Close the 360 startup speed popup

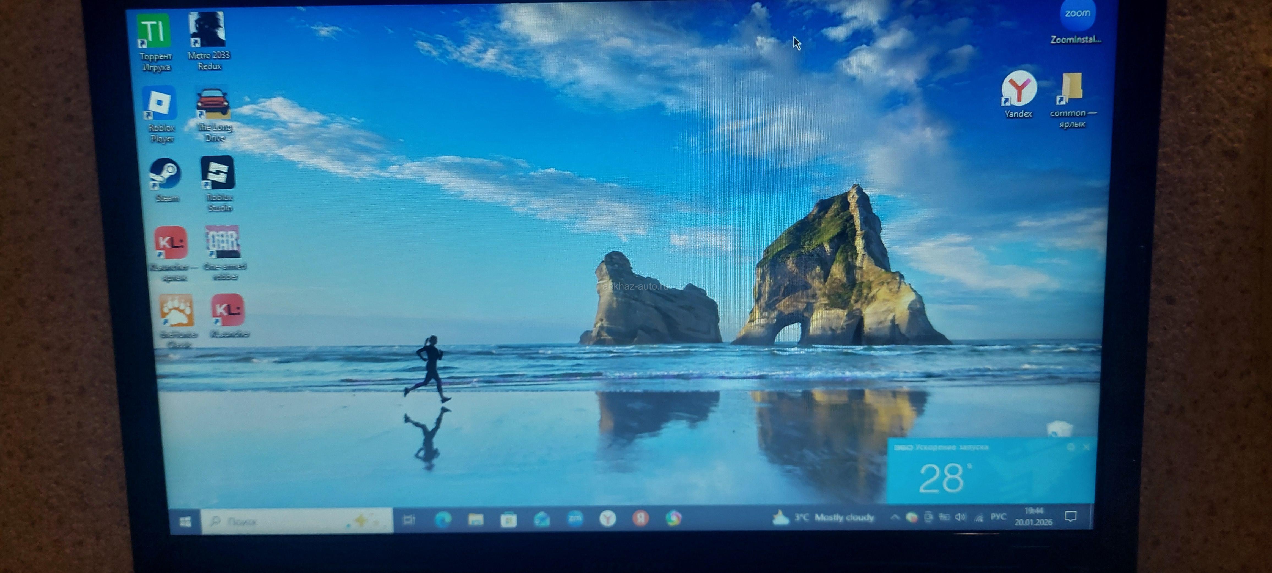[x=1087, y=447]
